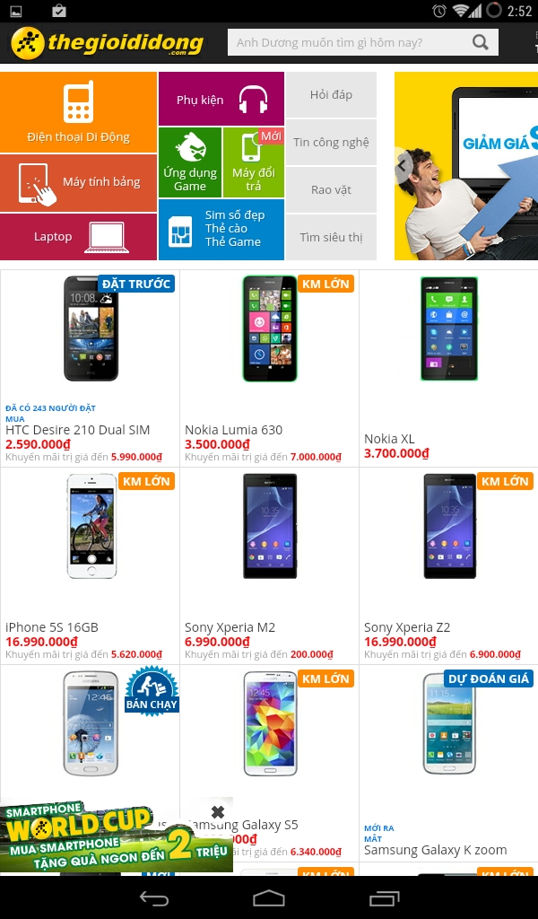Tap Android recent apps button
The width and height of the screenshot is (538, 919).
coord(384,898)
